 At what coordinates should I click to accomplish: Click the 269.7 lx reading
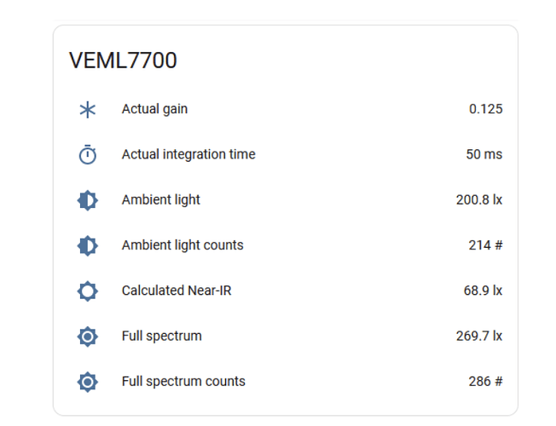[479, 336]
